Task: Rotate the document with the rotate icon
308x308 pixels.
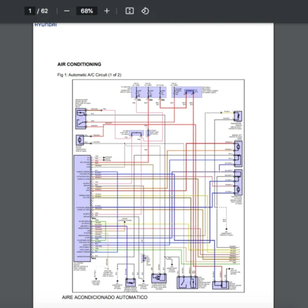Action: click(x=145, y=11)
